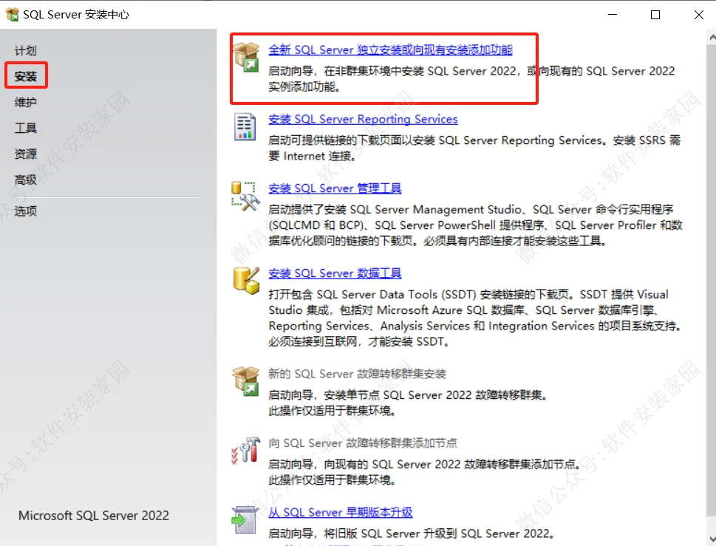Click the upgrade from earlier version icon
Screen dimensions: 716x546
[x=245, y=519]
